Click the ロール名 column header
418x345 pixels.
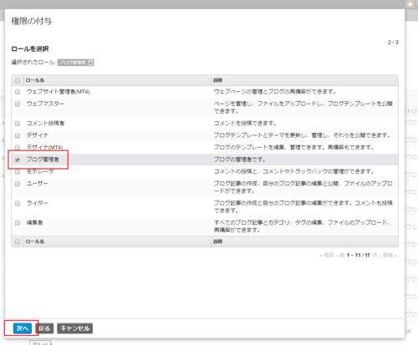(x=35, y=80)
